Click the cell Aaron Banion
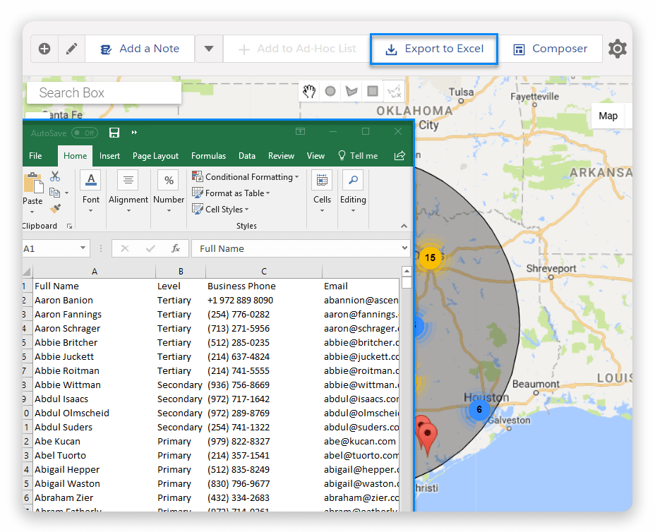The width and height of the screenshot is (655, 532). 94,301
